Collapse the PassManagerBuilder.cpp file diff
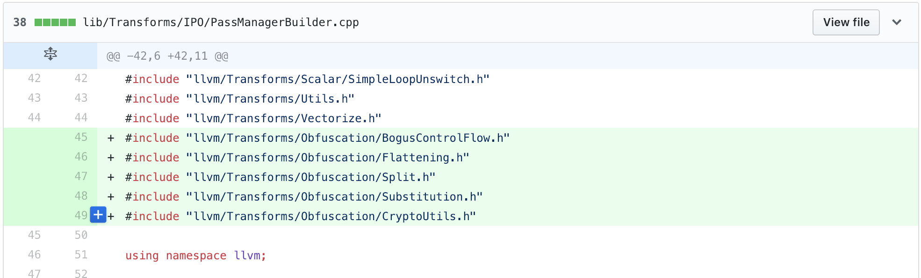The width and height of the screenshot is (921, 278). 896,22
